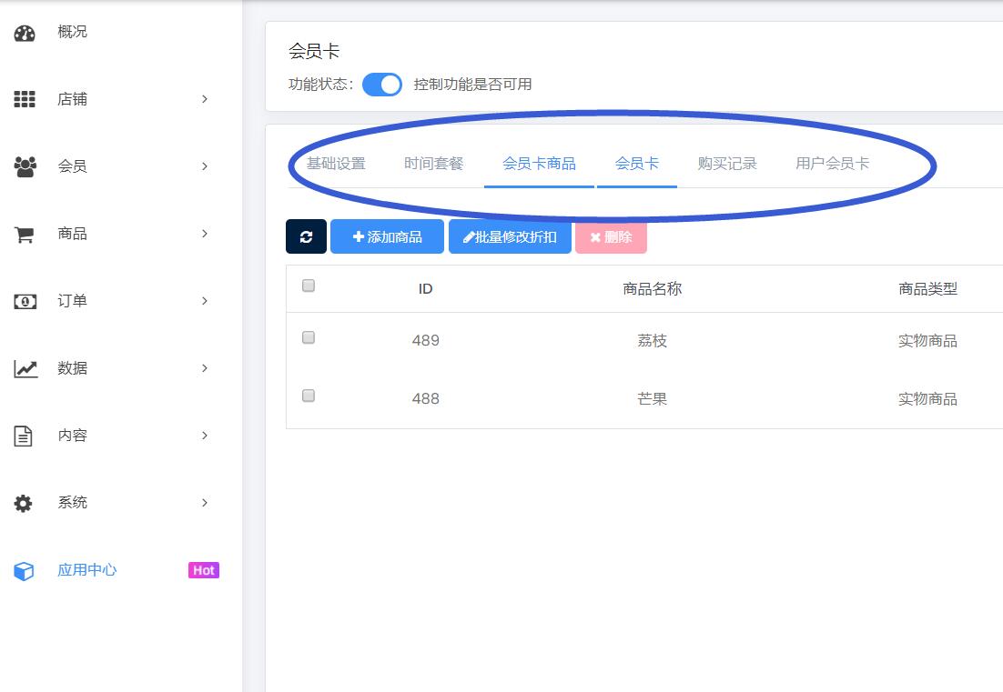Click the ID column header
Viewport: 1003px width, 692px height.
(x=425, y=289)
